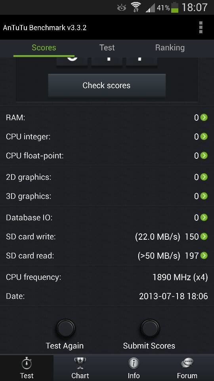The image size is (214, 381).
Task: Expand RAM score details arrow
Action: click(x=204, y=117)
